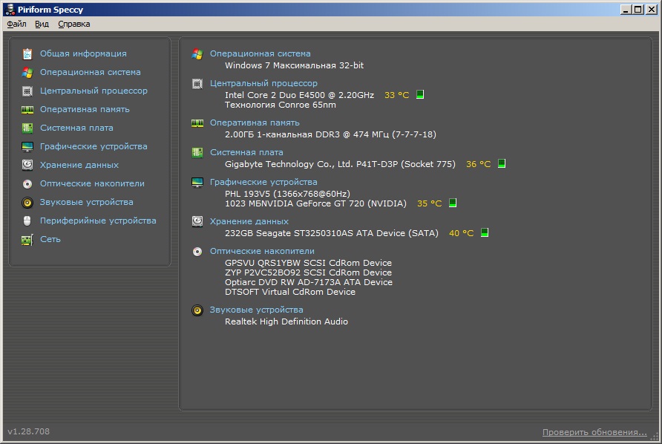
Task: Click the Windows flag icon beside sidebar Операционная система
Action: [27, 72]
